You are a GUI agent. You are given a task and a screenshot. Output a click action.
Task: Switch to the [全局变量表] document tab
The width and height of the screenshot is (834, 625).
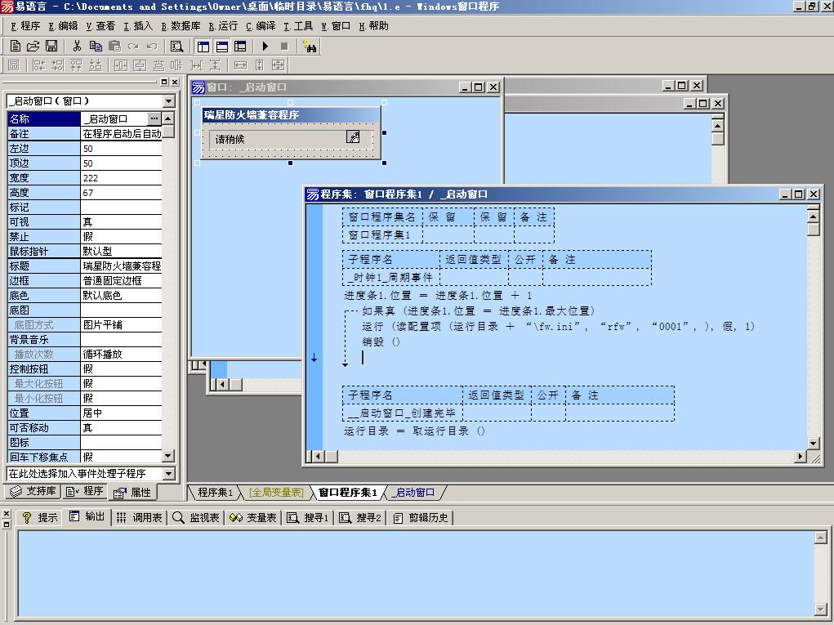pos(276,493)
